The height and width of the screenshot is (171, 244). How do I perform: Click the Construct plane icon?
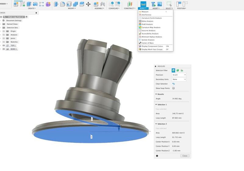(130, 4)
